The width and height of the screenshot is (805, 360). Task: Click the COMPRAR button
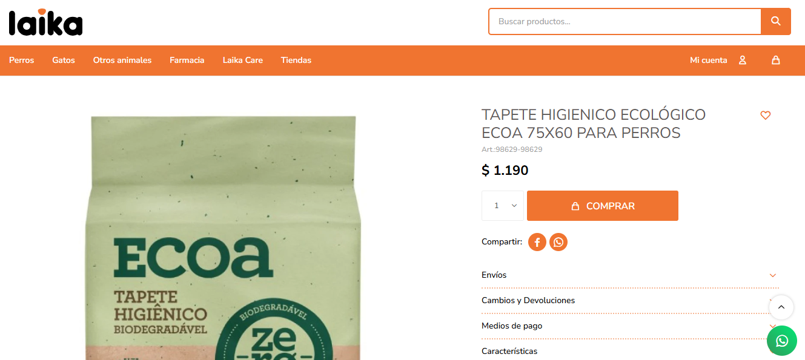click(603, 206)
